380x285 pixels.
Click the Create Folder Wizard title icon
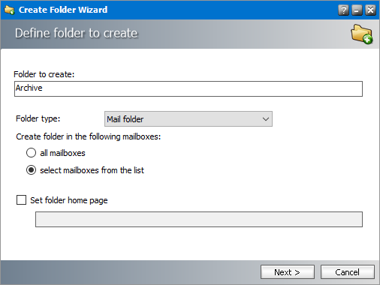coord(10,10)
